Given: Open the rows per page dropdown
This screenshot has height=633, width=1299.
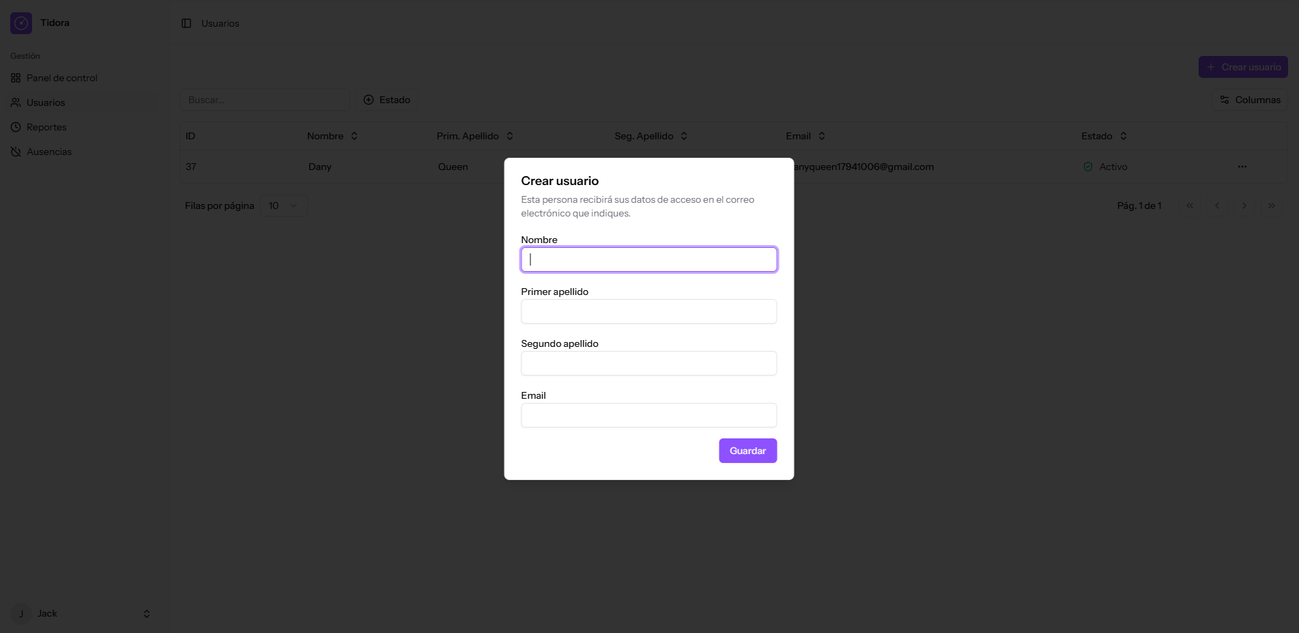Looking at the screenshot, I should (283, 206).
